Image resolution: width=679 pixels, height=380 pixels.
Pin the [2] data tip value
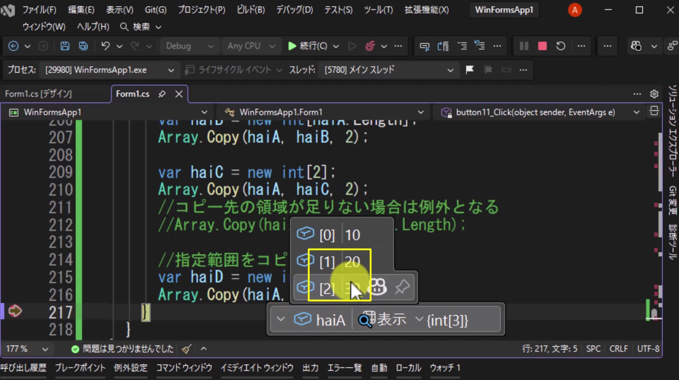[x=402, y=287]
